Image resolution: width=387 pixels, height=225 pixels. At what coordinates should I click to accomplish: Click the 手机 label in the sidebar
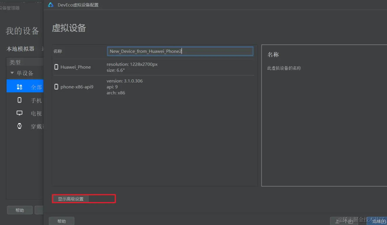(x=37, y=100)
